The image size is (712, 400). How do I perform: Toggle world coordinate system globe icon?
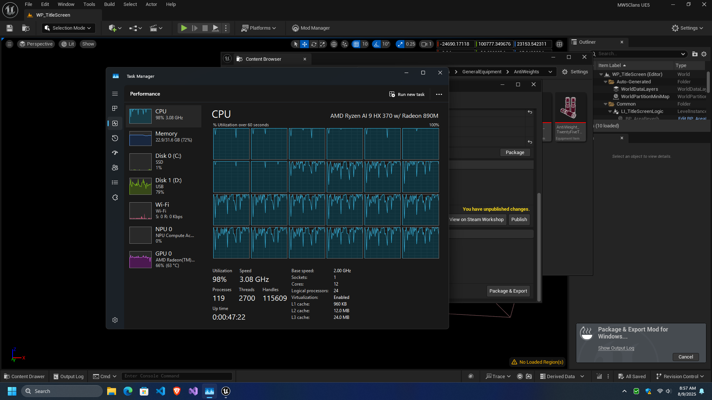coord(334,44)
